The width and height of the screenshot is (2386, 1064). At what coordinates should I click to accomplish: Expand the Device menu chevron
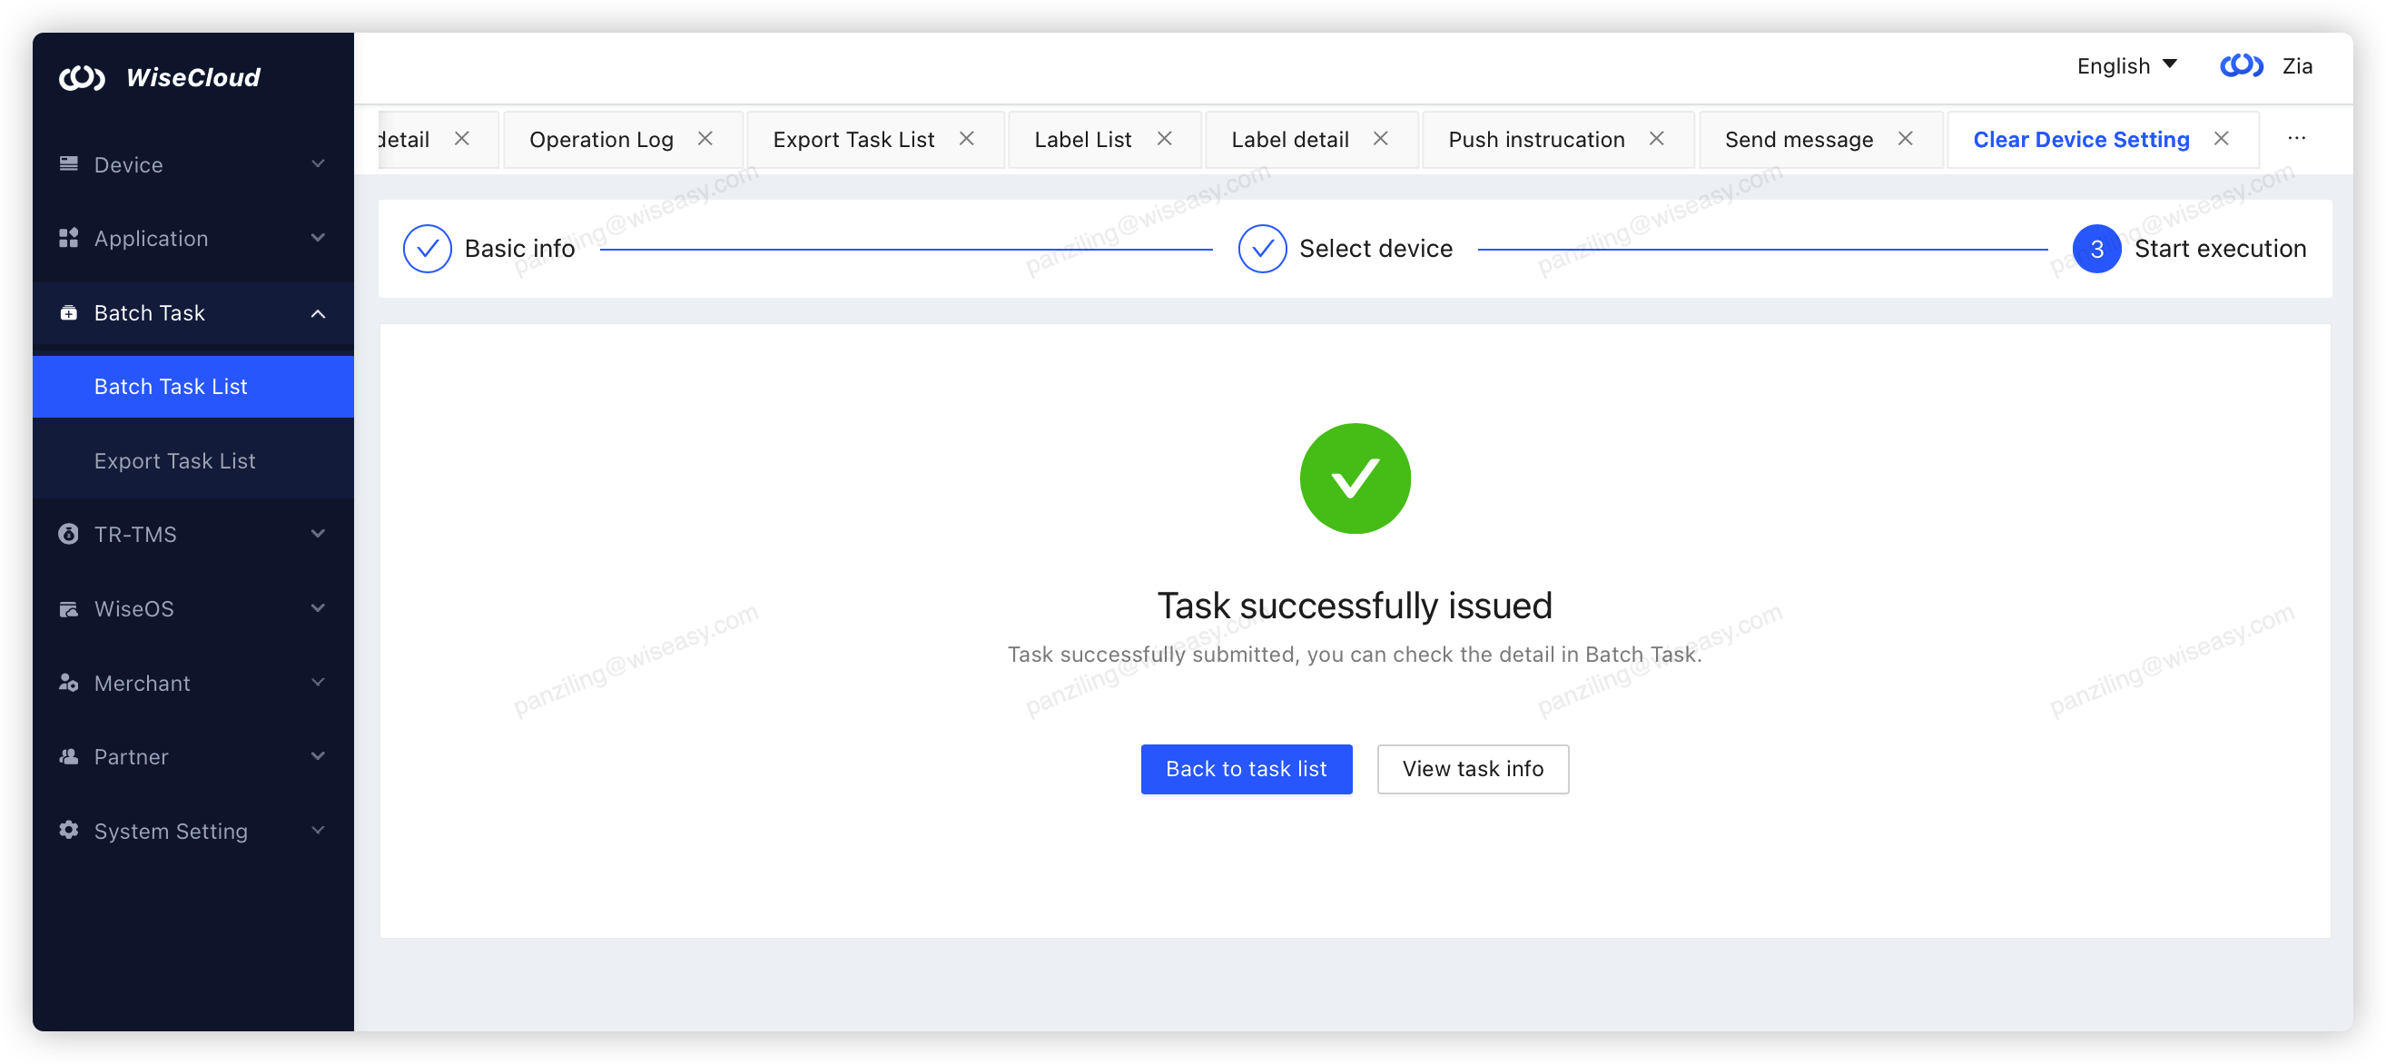point(318,164)
